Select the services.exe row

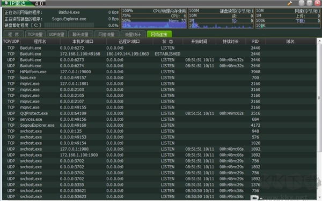coord(159,119)
